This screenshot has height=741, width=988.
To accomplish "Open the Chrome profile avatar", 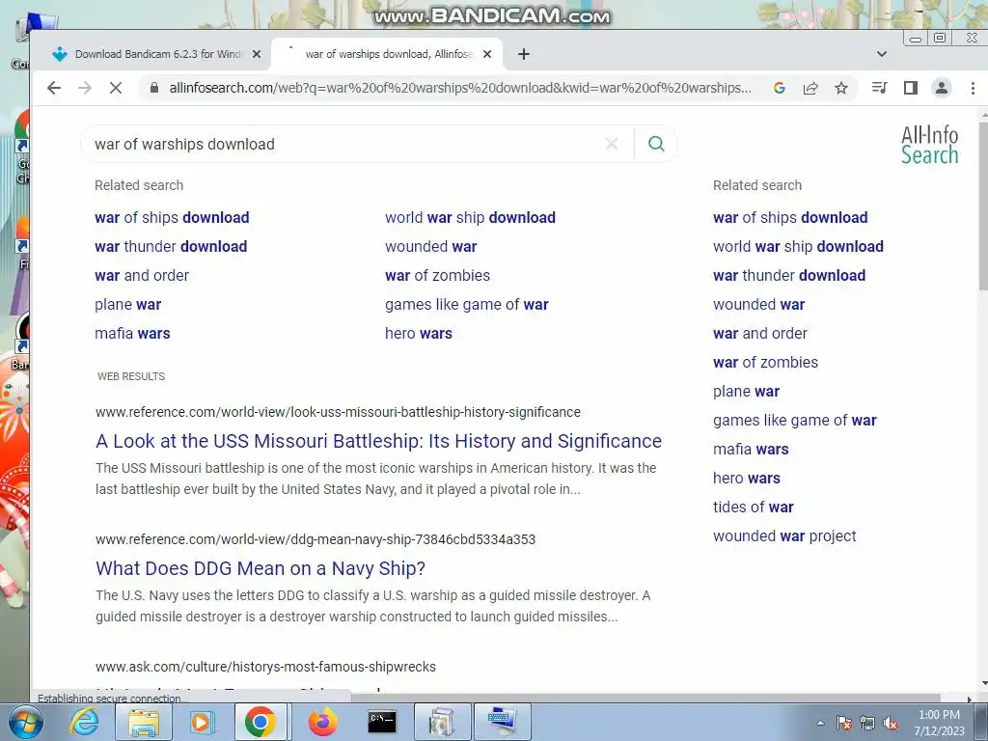I will [942, 88].
